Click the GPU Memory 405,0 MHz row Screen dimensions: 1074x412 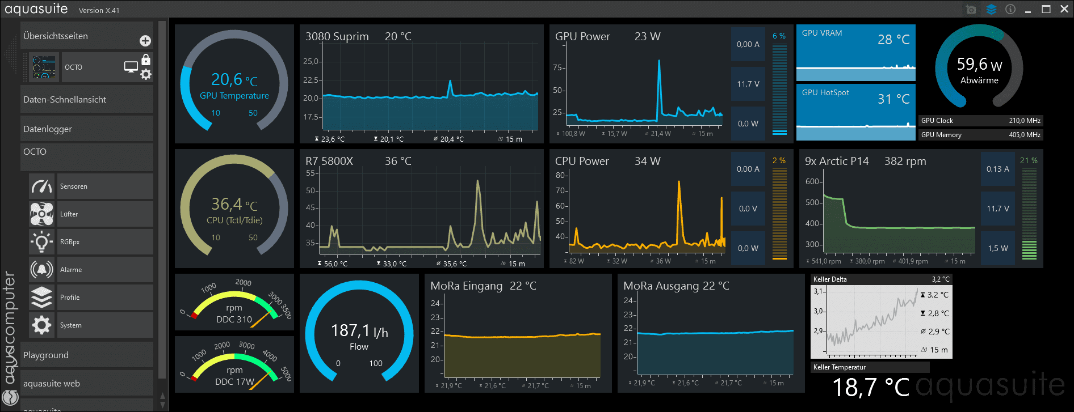981,135
